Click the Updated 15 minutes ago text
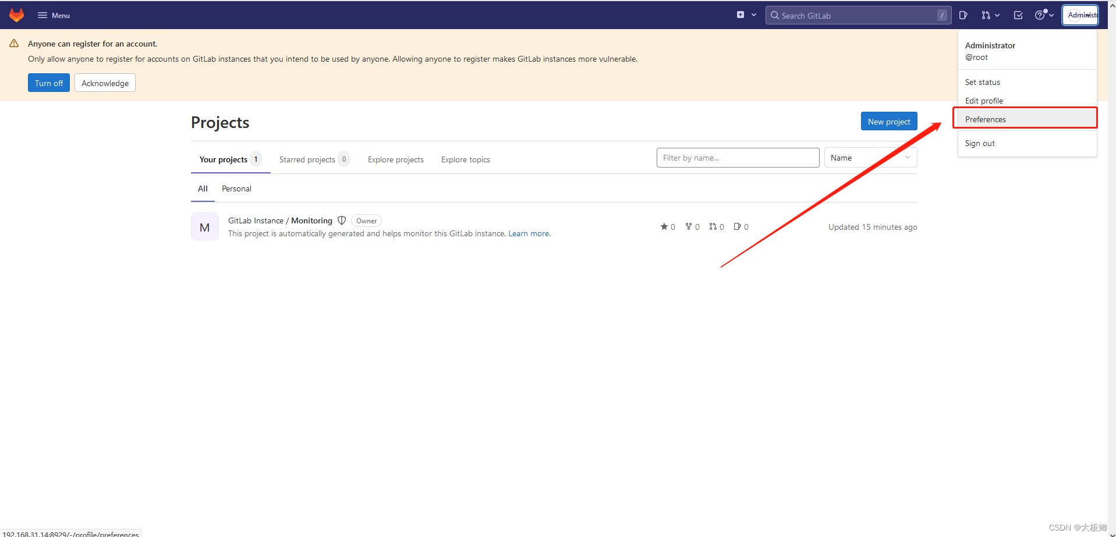This screenshot has width=1116, height=537. pos(873,227)
